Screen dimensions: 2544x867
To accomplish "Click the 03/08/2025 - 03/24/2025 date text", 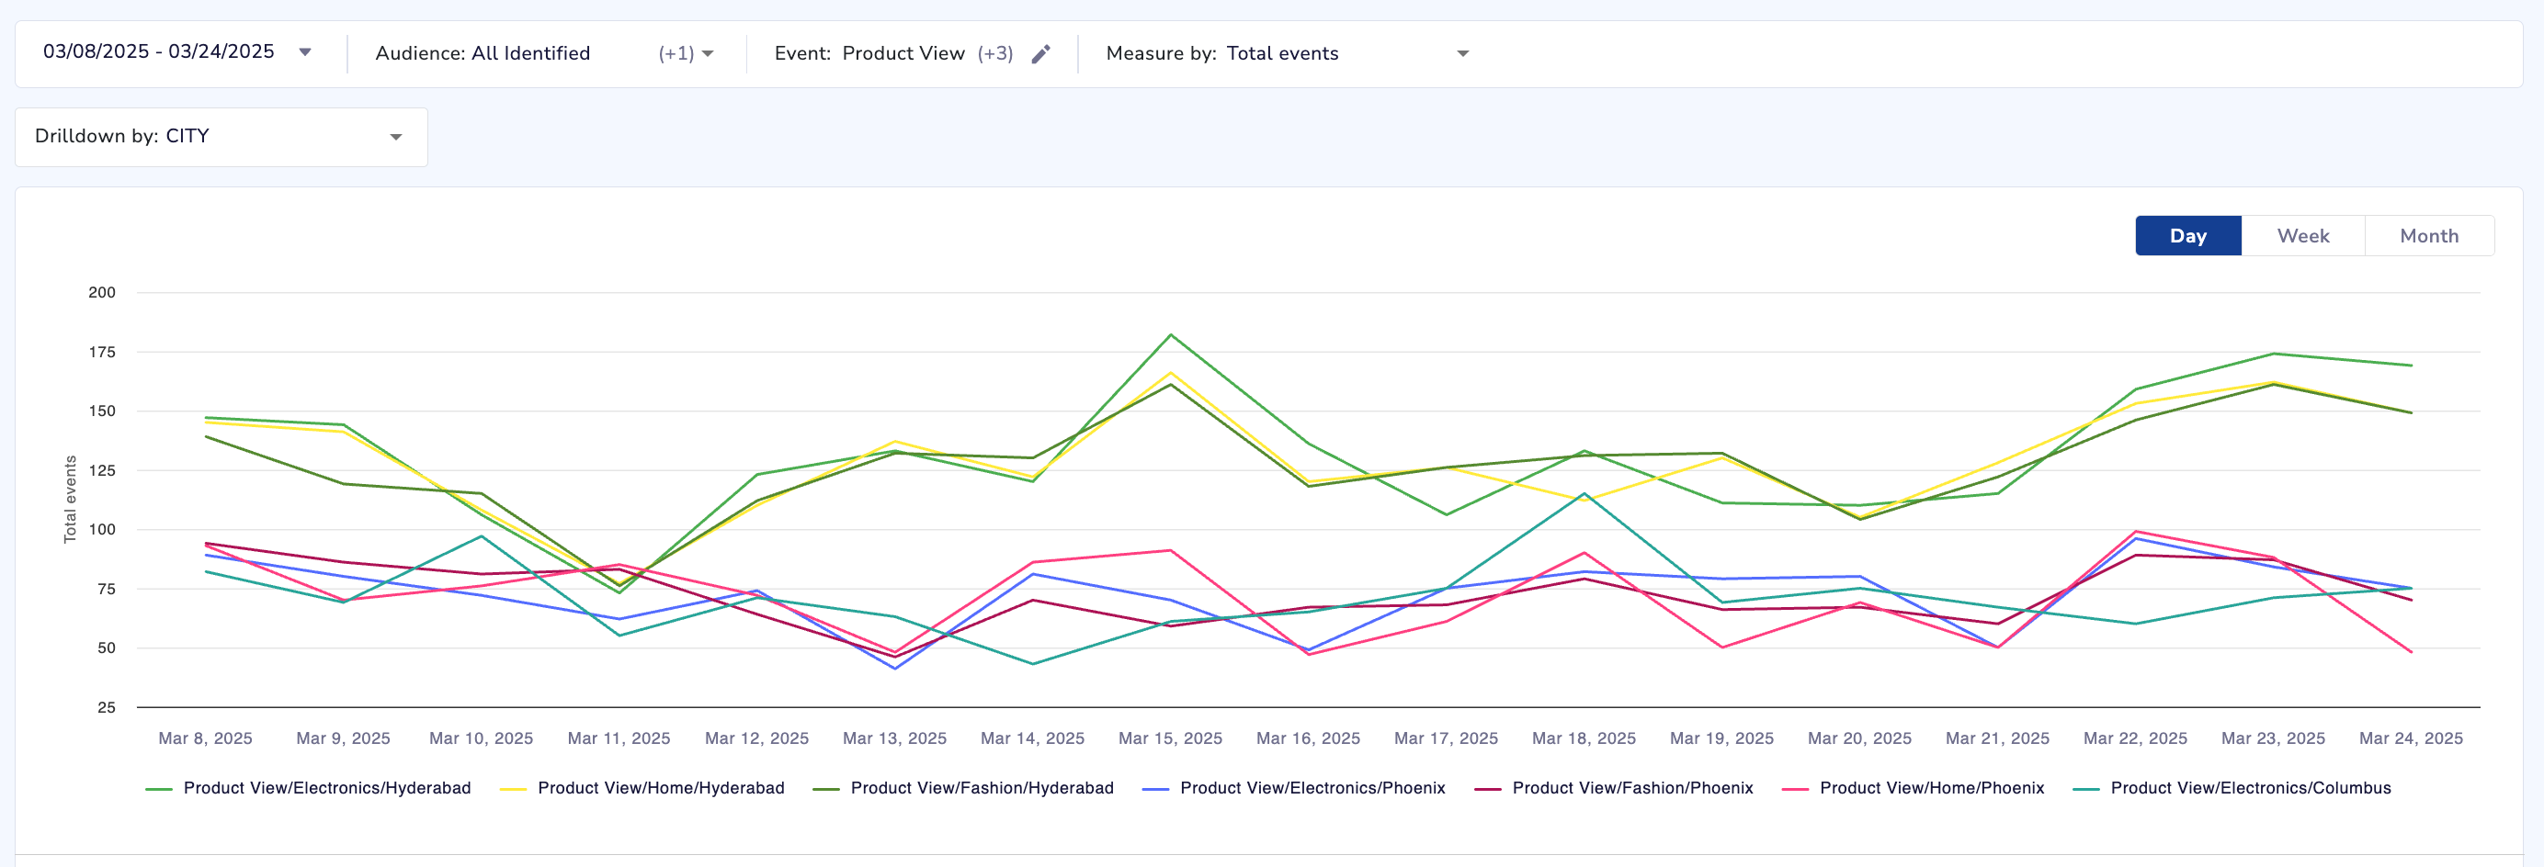I will click(159, 52).
